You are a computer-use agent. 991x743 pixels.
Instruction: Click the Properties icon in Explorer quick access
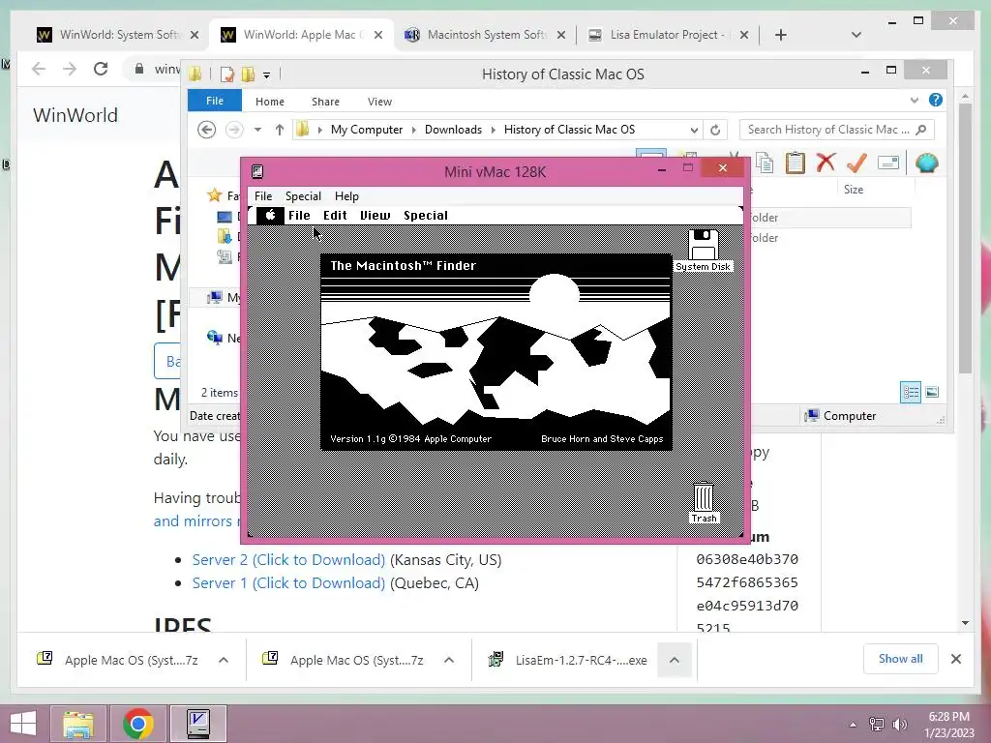coord(226,74)
